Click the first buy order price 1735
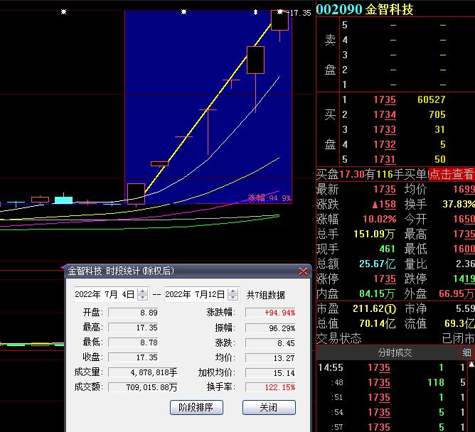The height and width of the screenshot is (432, 475). coord(385,100)
